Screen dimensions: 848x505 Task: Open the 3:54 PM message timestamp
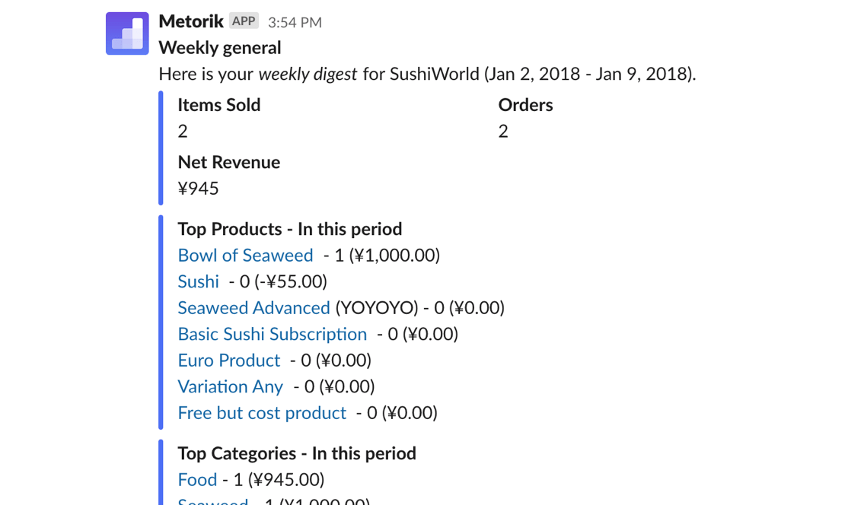[x=295, y=23]
